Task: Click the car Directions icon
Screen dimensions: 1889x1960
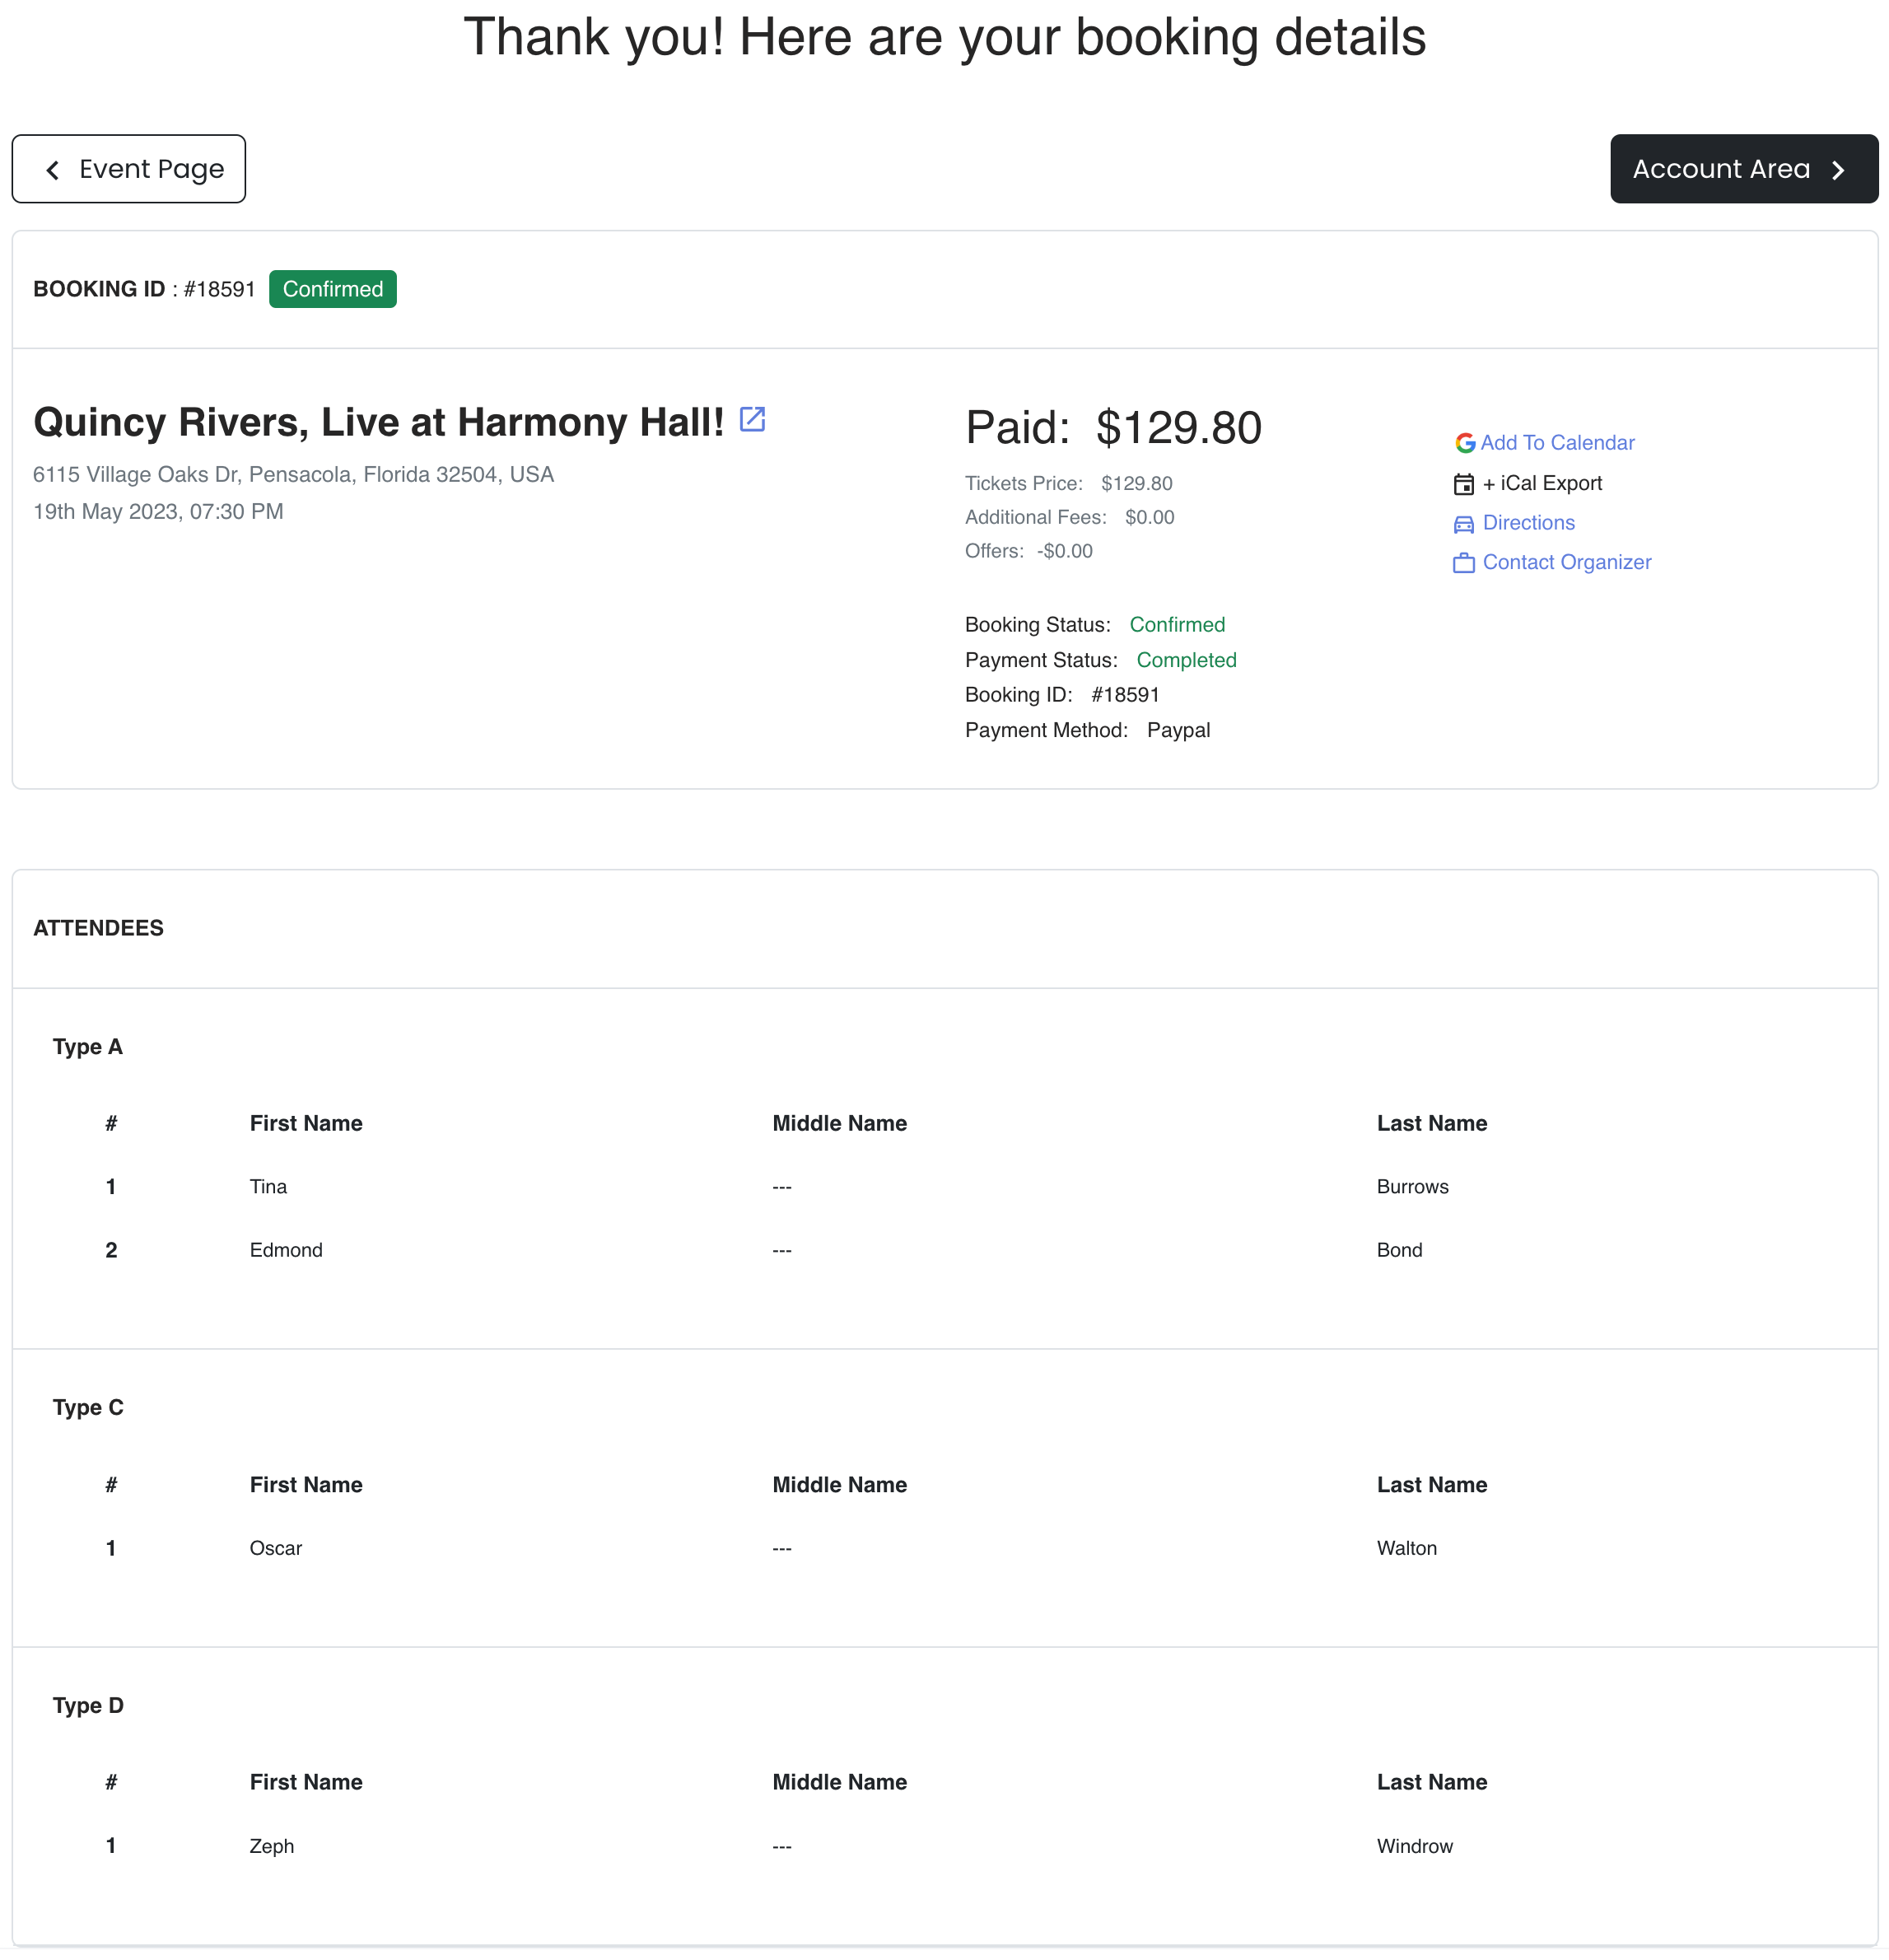Action: coord(1463,524)
